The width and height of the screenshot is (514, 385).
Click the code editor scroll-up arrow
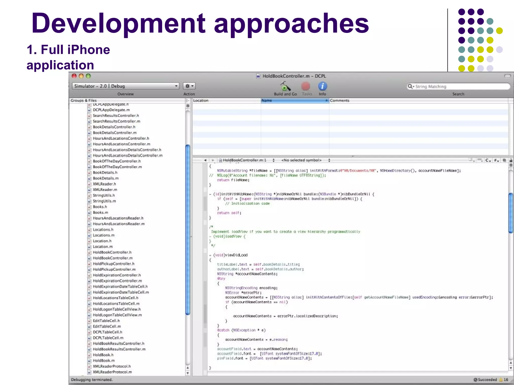(511, 363)
